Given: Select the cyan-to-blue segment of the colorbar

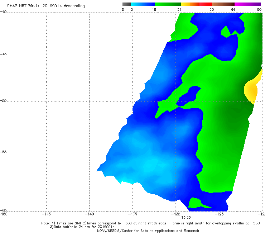Looking at the screenshot, I should 143,4.
